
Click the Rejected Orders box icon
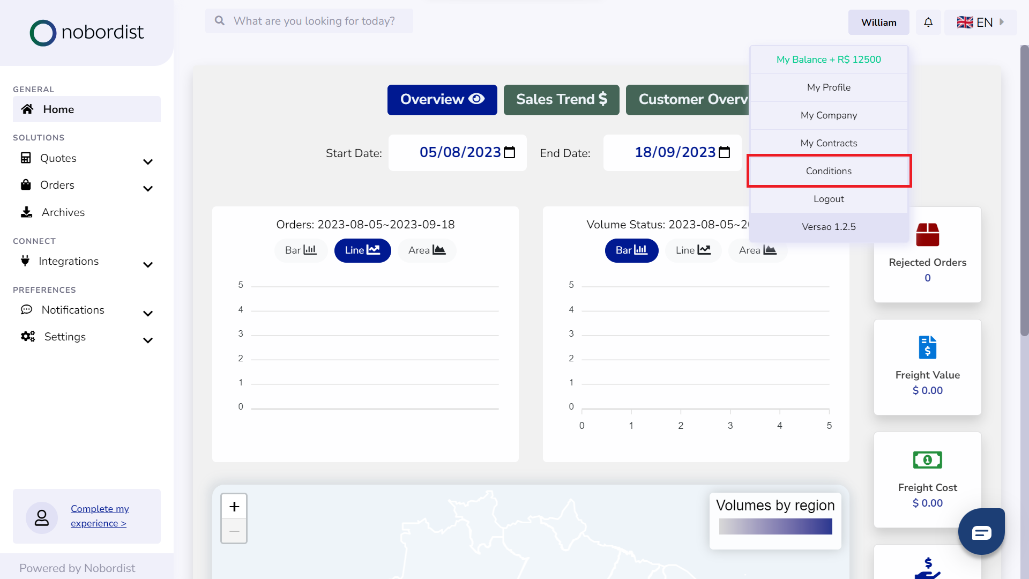point(927,235)
